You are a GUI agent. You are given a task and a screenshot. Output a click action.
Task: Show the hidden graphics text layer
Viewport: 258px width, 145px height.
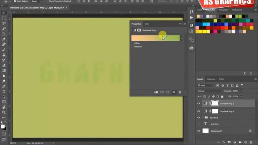199,124
